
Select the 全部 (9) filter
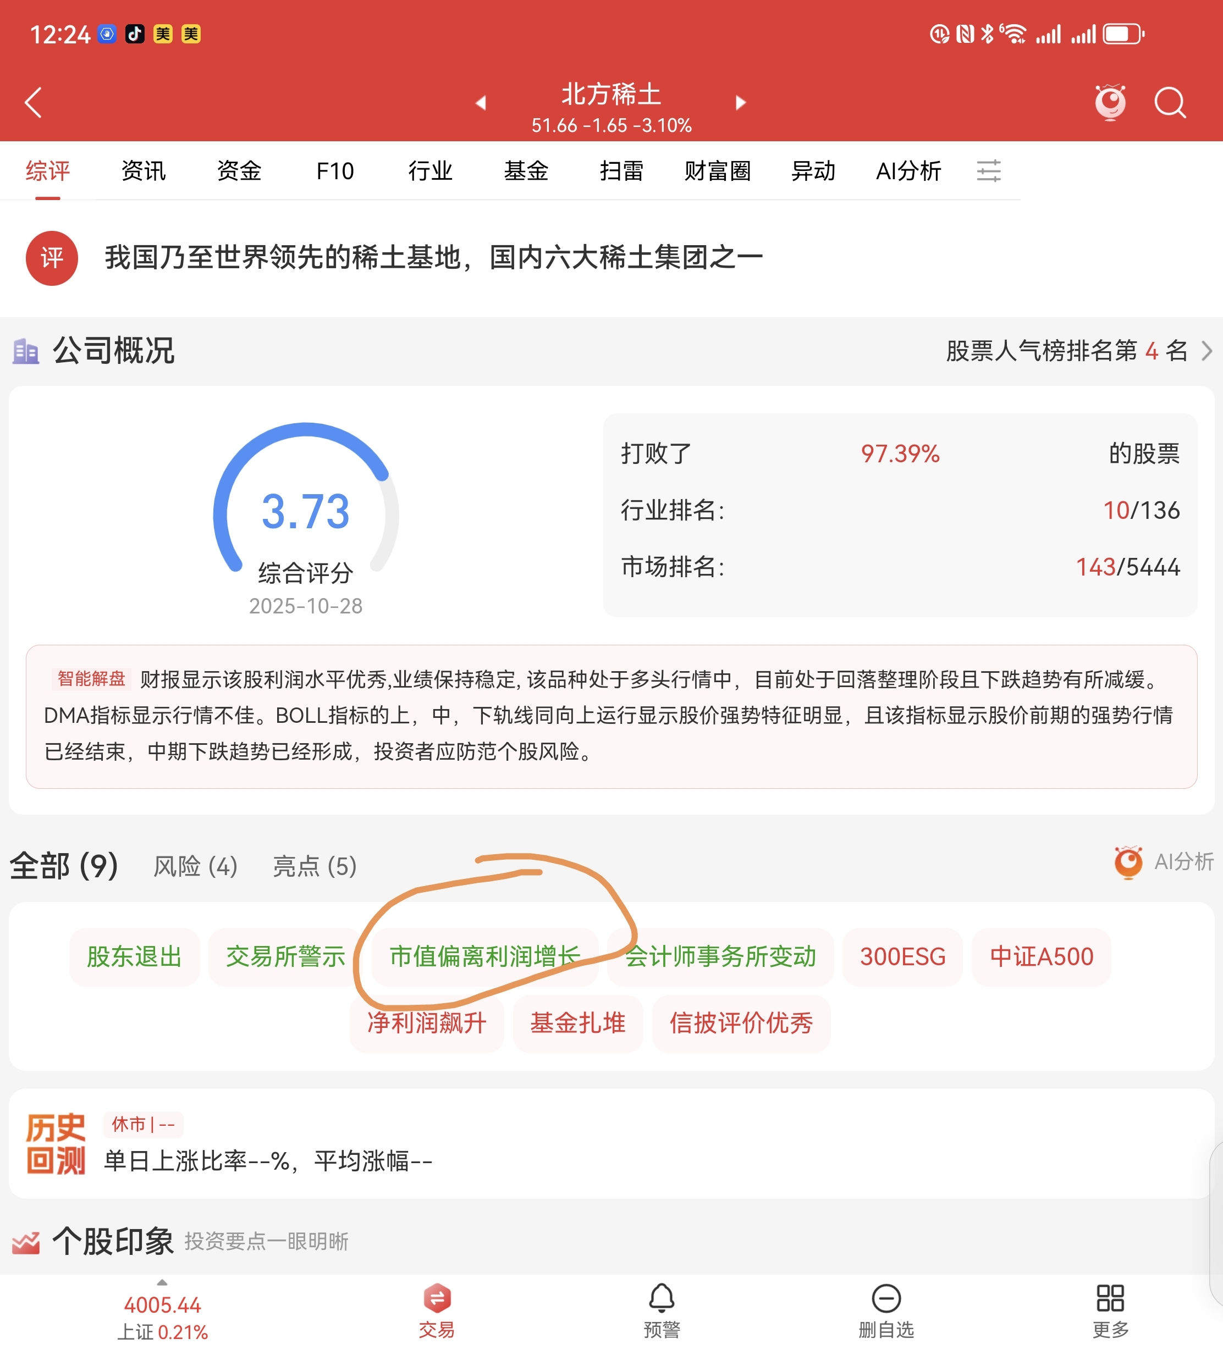(64, 866)
